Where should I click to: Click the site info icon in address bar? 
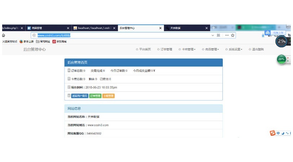(x=34, y=35)
